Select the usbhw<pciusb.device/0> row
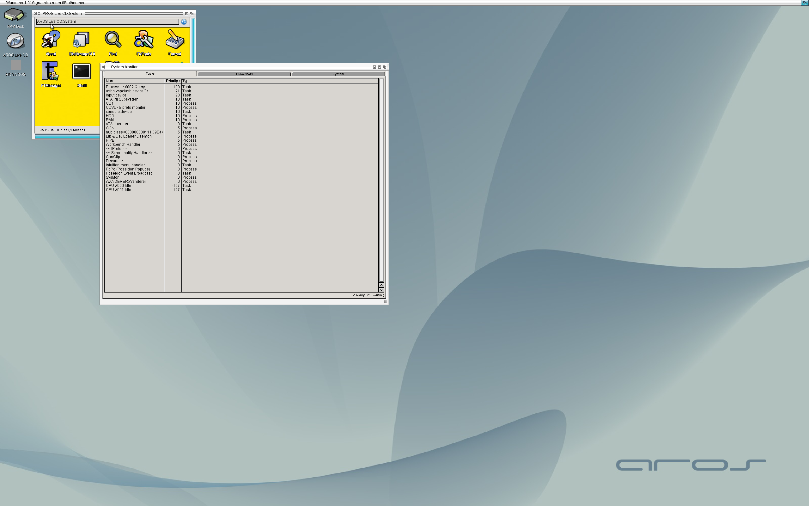This screenshot has height=506, width=809. (x=241, y=91)
